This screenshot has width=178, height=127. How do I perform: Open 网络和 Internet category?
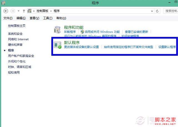point(18,39)
